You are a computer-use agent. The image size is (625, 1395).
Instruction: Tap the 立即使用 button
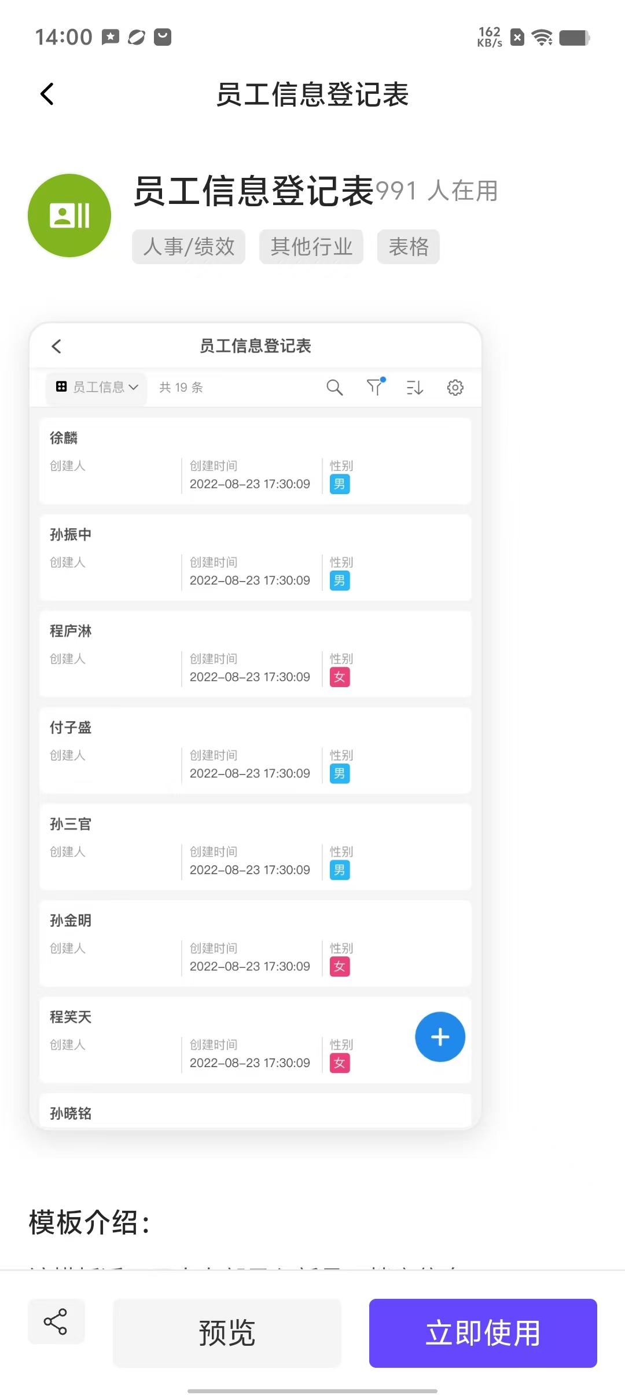coord(483,1333)
